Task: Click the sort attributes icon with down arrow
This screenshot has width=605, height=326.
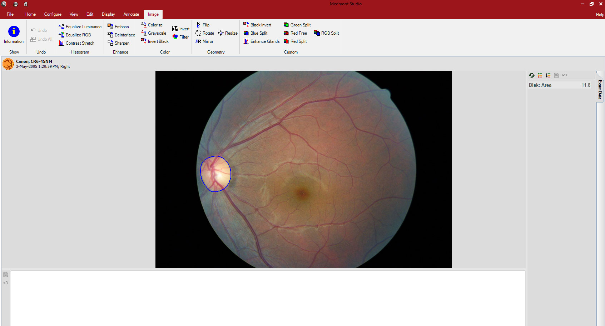Action: pyautogui.click(x=548, y=75)
